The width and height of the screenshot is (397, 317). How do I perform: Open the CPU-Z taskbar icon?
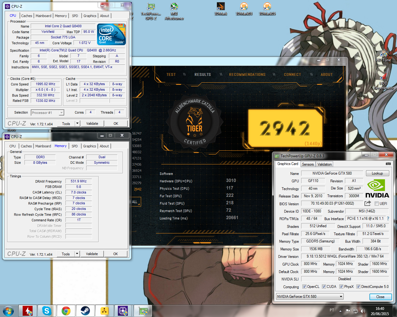(x=123, y=311)
